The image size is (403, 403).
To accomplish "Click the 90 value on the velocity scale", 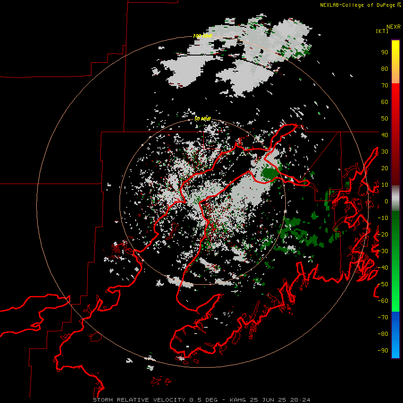I will (385, 52).
